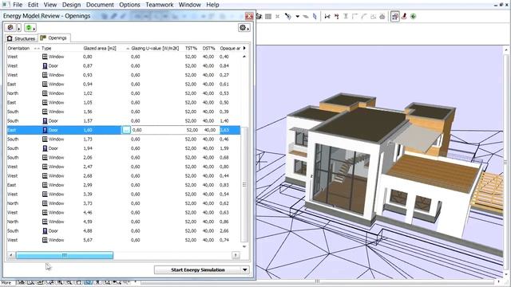Click the table horizontal scrollbar thumb

coord(65,255)
